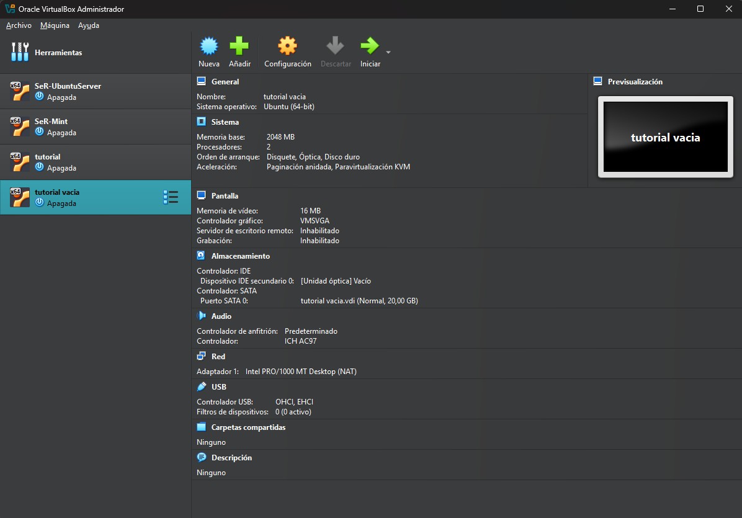The image size is (742, 518).
Task: Open the Herramientas tools icon
Action: point(20,52)
